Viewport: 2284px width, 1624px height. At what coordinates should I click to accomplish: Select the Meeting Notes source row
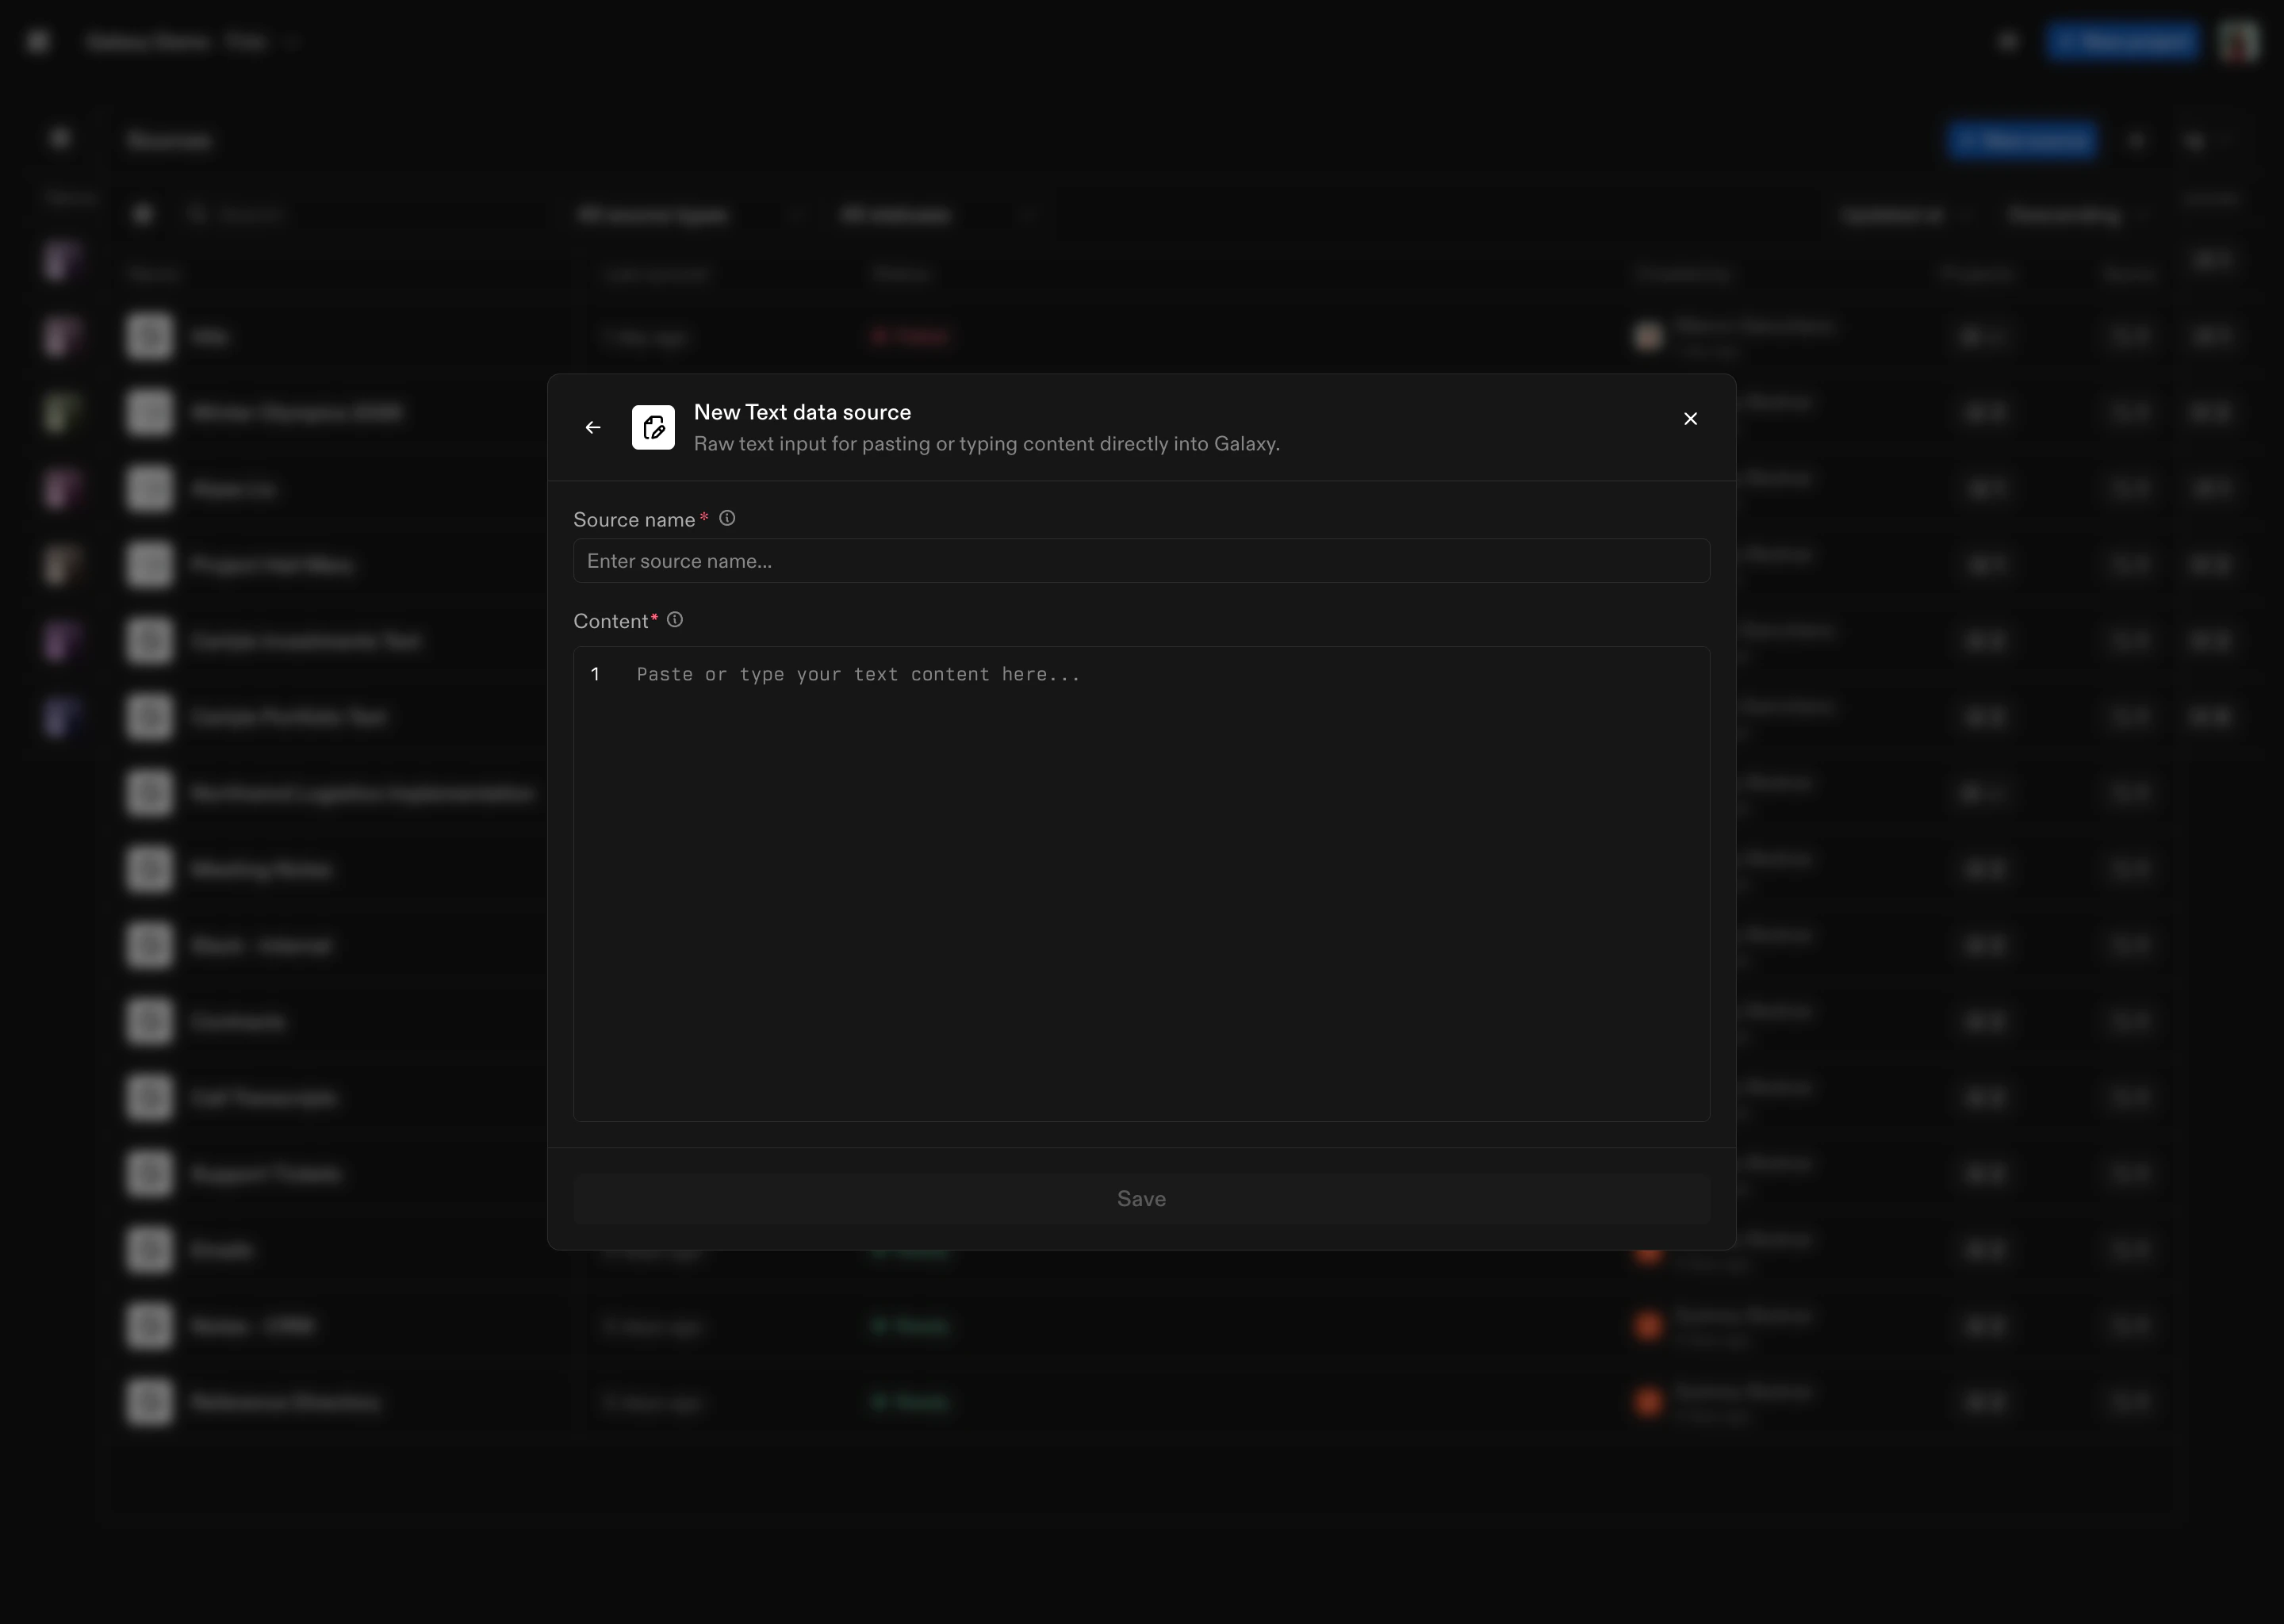pos(261,870)
